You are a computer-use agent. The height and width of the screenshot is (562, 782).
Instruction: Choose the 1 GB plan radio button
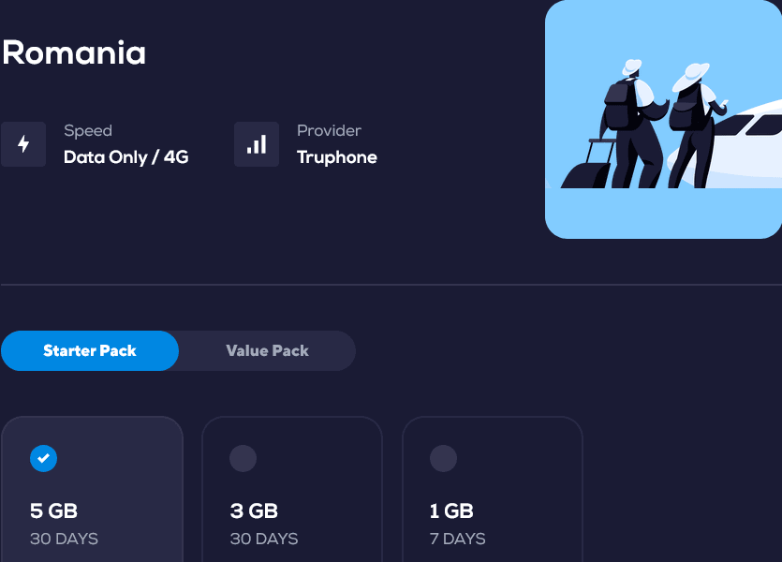(443, 458)
